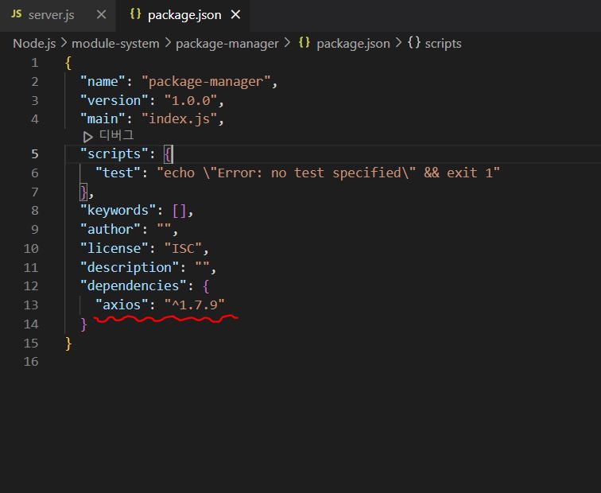
Task: Close the server.js tab
Action: pyautogui.click(x=101, y=14)
